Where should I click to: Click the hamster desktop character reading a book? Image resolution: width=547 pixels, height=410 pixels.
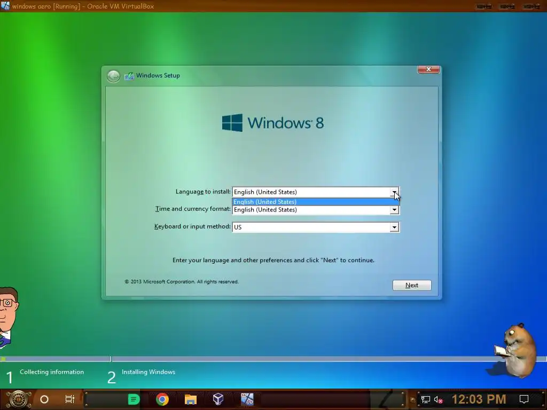pos(515,350)
